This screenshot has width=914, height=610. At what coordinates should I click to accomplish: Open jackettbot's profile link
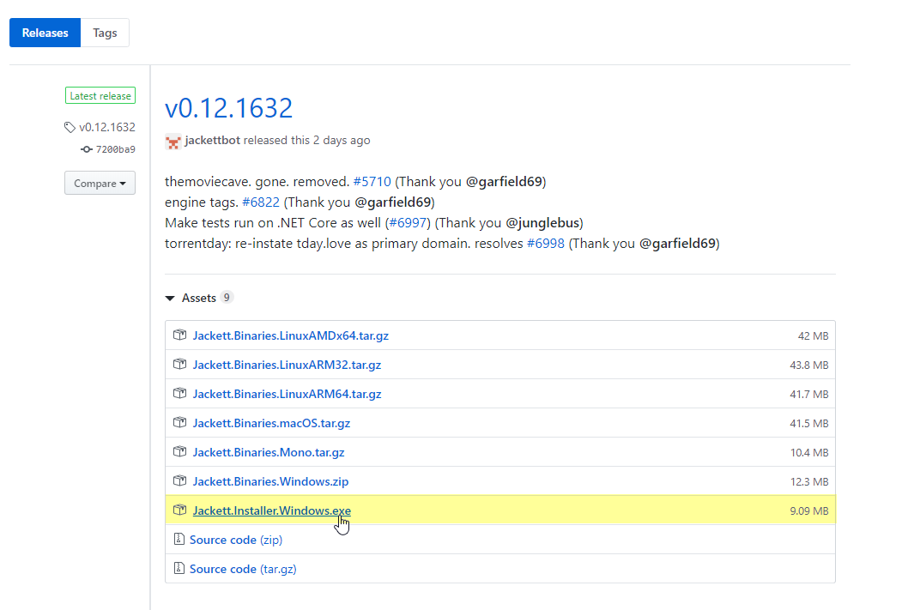(x=212, y=141)
